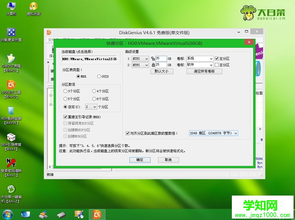Select the DiskGenius icon in the taskbar
Screen dimensions: 295x220
click(97, 214)
